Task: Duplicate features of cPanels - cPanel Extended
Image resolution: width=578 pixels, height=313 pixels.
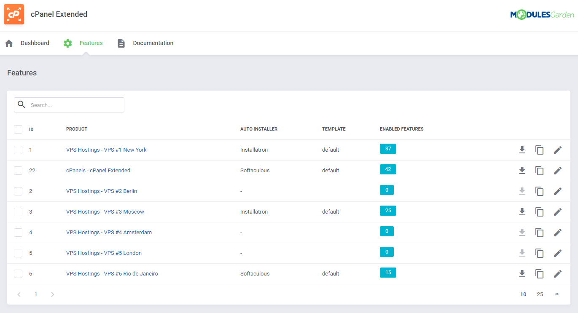Action: [540, 170]
